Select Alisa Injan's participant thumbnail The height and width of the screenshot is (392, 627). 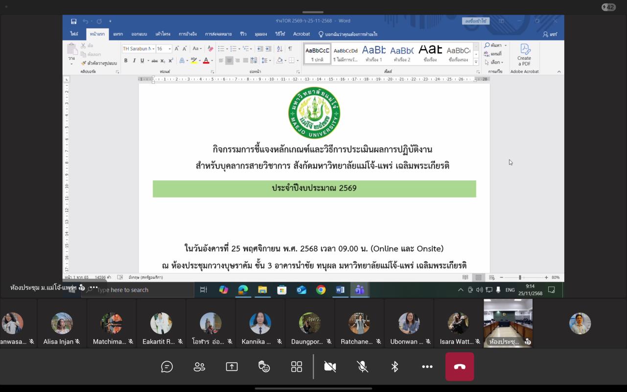tap(62, 323)
